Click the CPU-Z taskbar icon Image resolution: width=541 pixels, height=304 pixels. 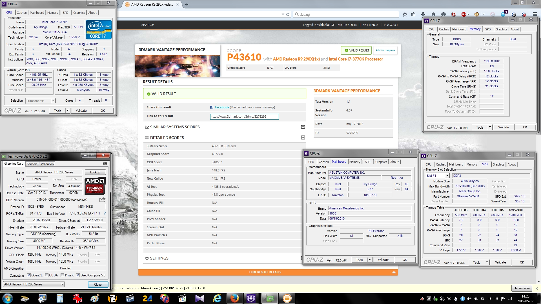tap(251, 298)
